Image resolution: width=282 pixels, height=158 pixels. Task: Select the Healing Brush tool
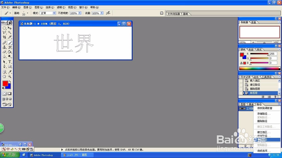pos(4,43)
